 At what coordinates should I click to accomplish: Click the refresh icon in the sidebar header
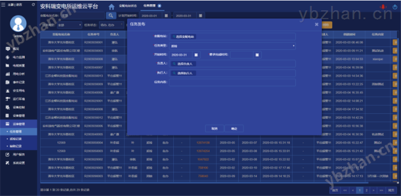point(34,4)
